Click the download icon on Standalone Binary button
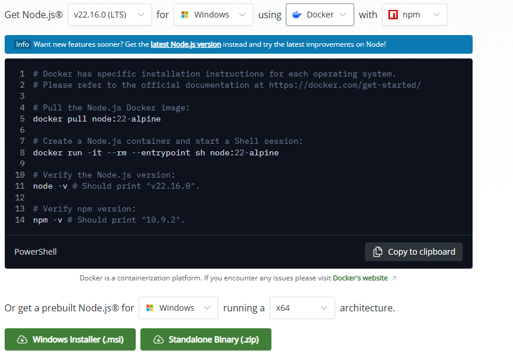Image resolution: width=513 pixels, height=354 pixels. [x=159, y=339]
